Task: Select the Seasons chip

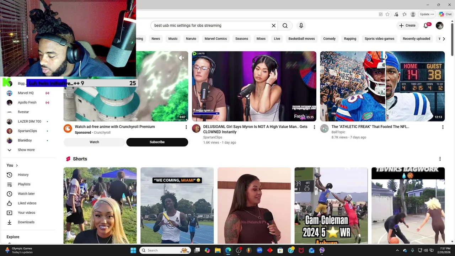Action: [x=242, y=39]
